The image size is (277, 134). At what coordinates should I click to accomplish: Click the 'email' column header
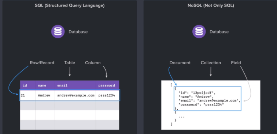click(x=75, y=85)
